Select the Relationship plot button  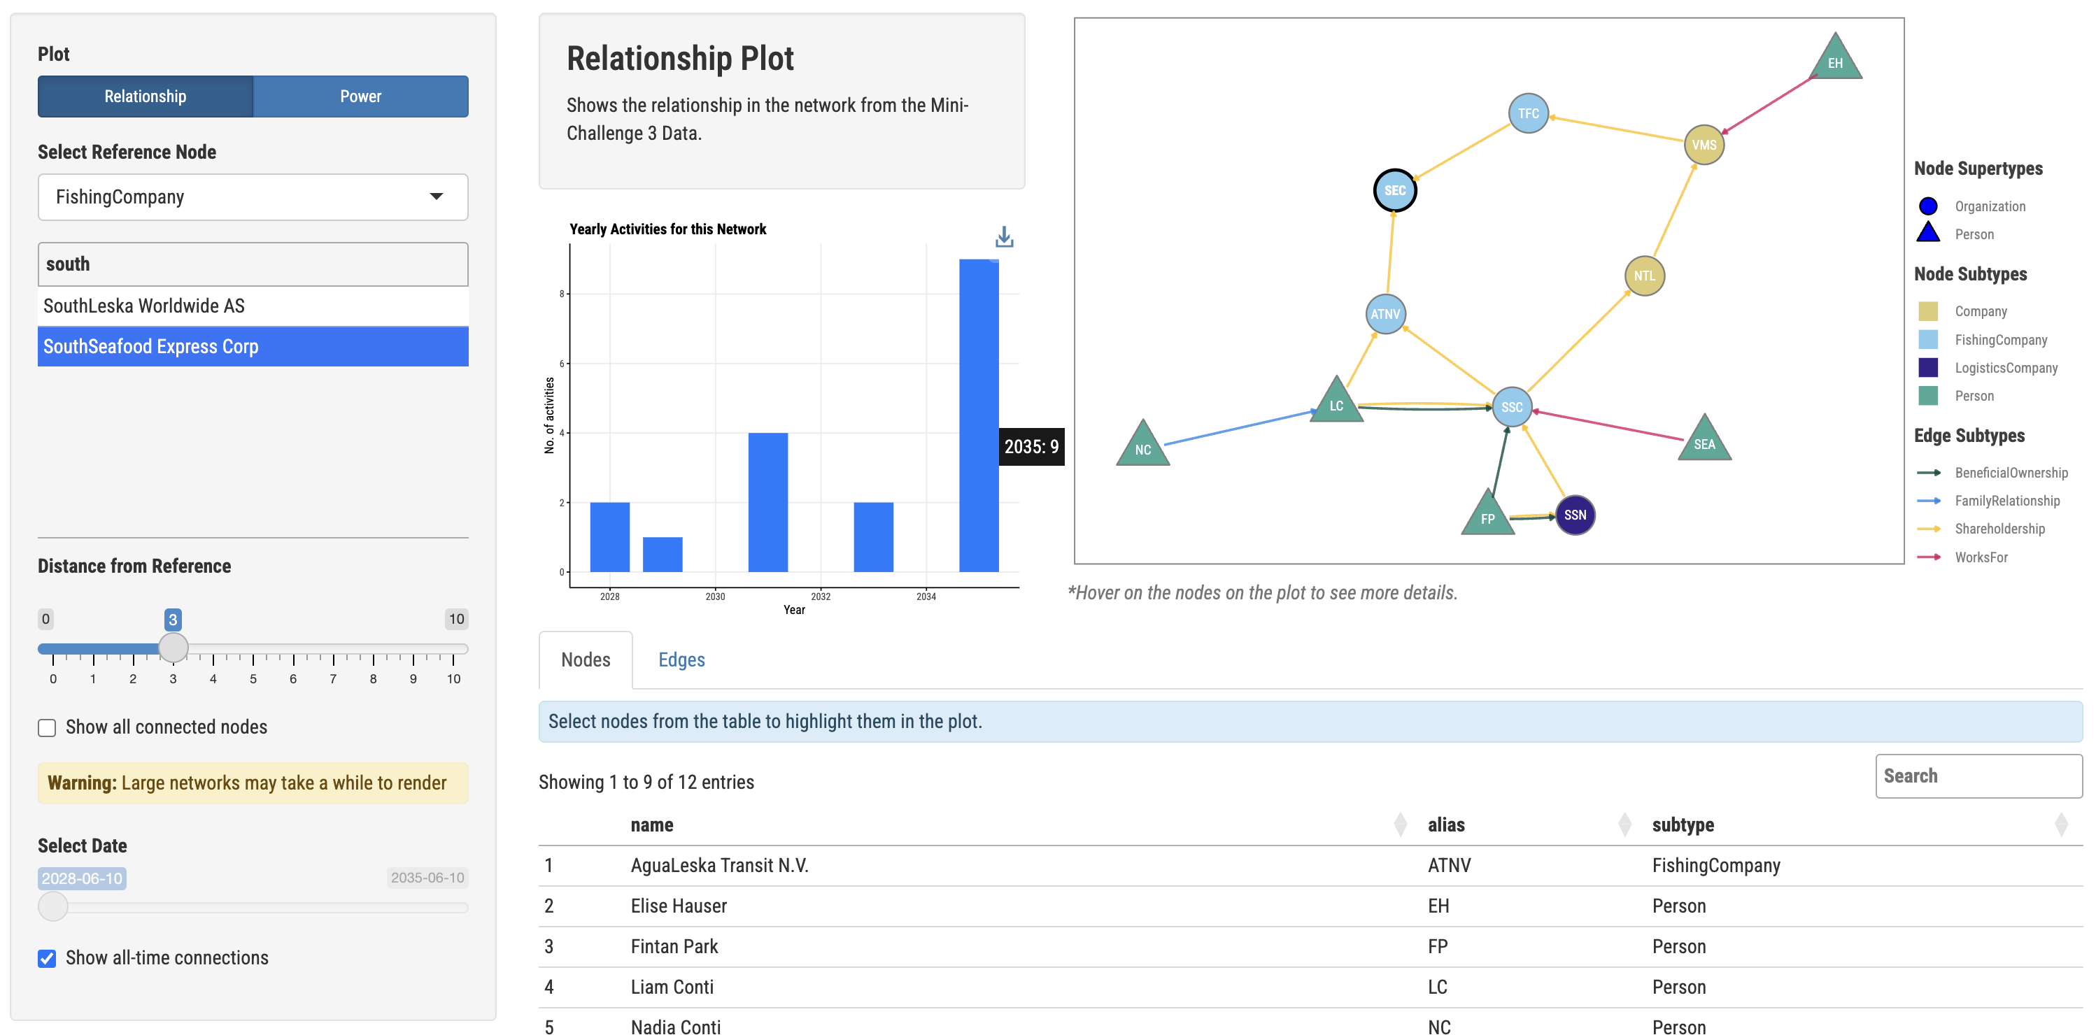coord(146,97)
